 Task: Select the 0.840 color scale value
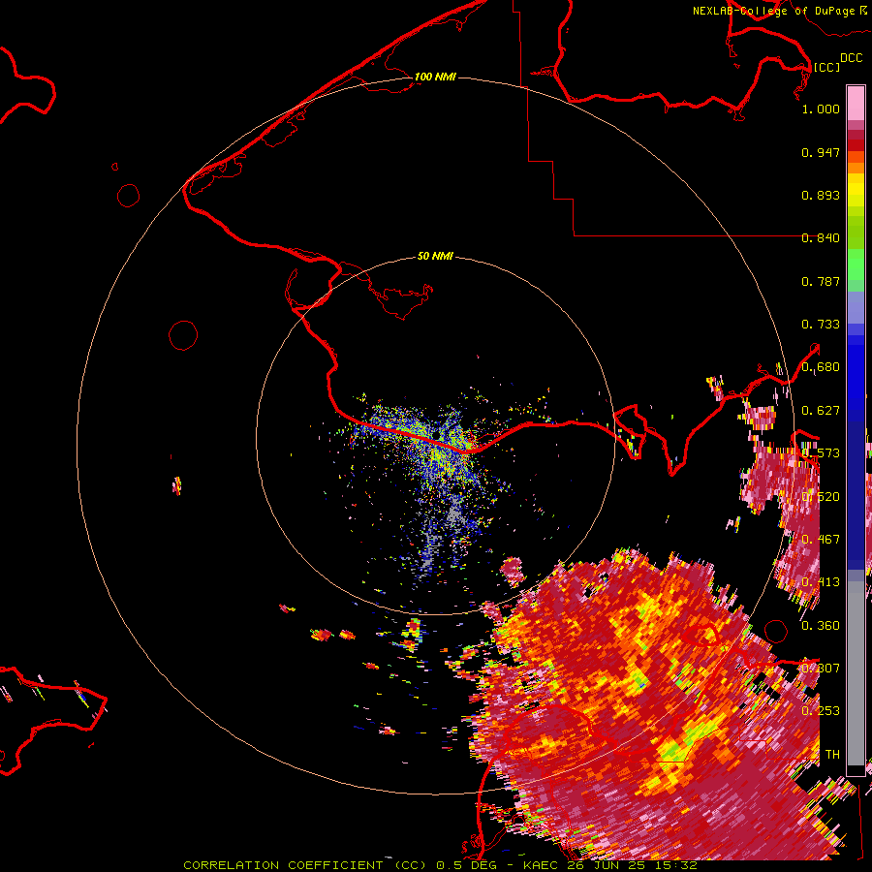point(821,238)
